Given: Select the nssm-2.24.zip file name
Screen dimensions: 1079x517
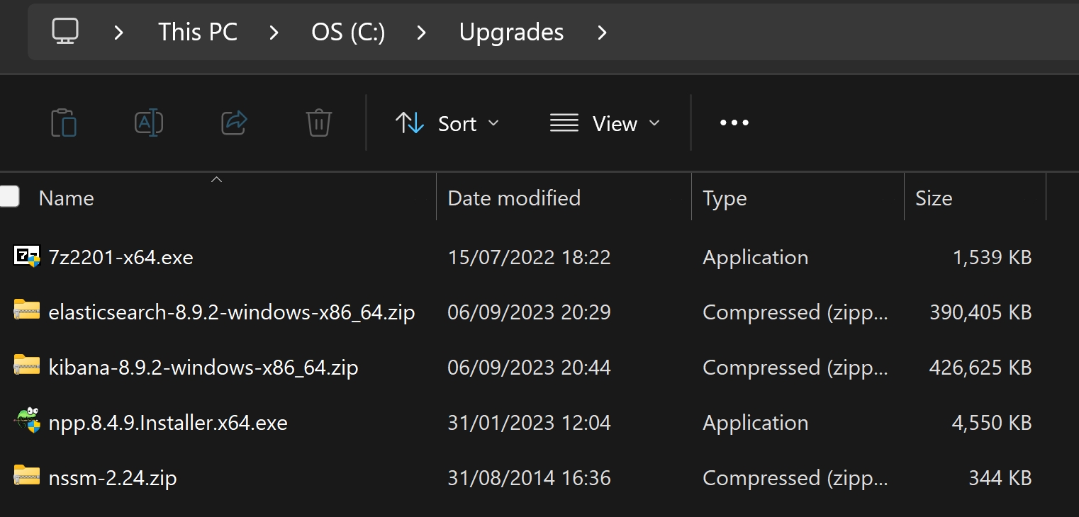Looking at the screenshot, I should coord(113,478).
